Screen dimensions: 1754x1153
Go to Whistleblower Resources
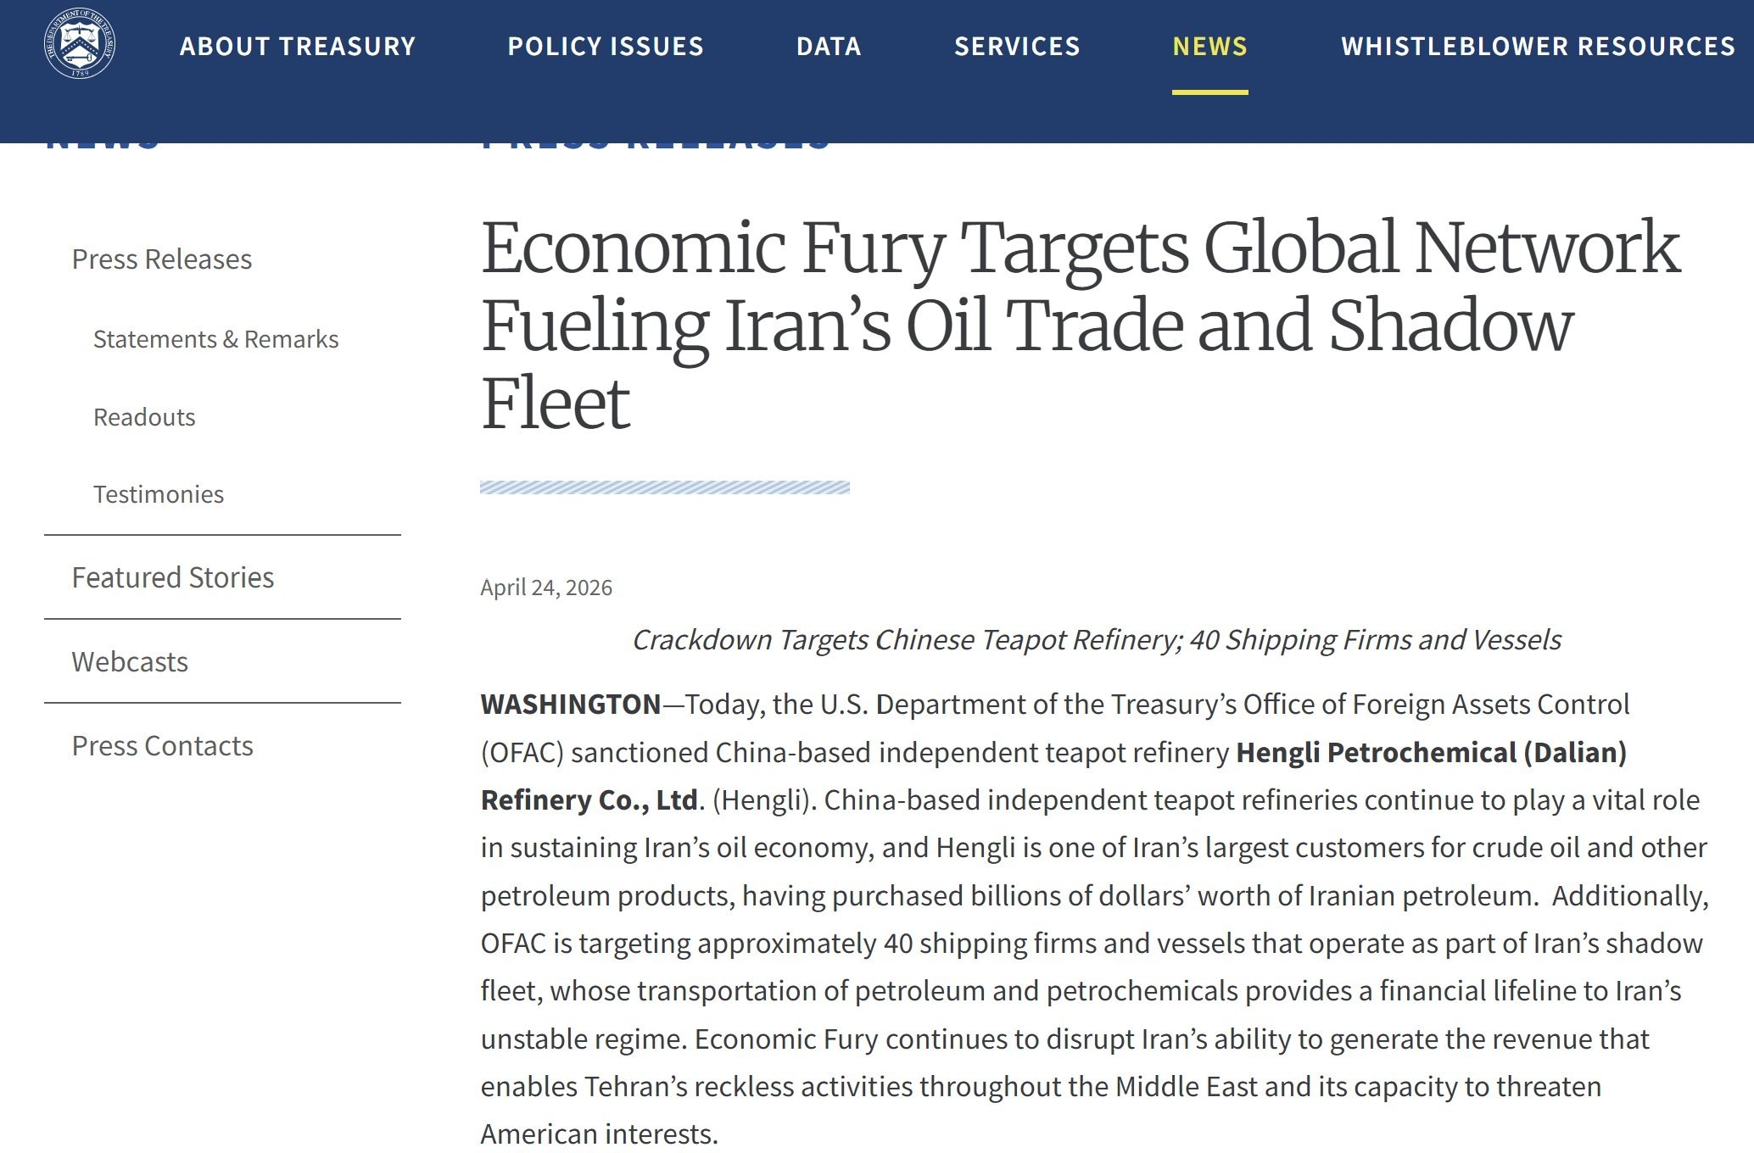1538,46
